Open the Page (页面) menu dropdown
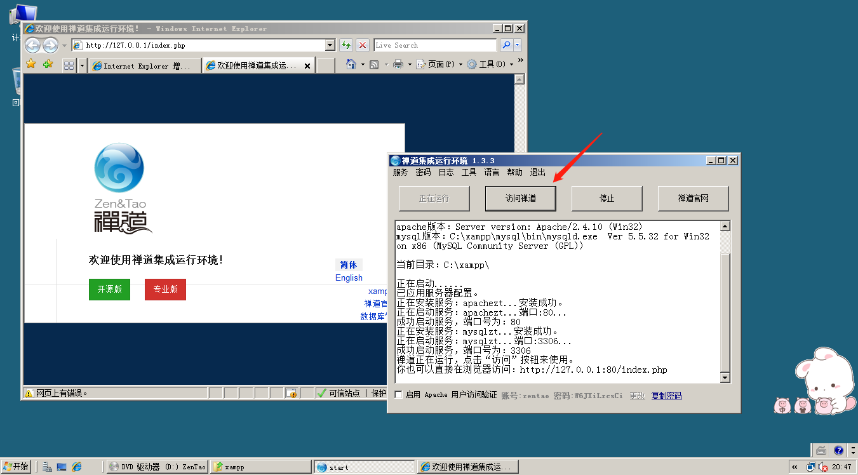Screen dimensions: 858x475 pyautogui.click(x=438, y=64)
